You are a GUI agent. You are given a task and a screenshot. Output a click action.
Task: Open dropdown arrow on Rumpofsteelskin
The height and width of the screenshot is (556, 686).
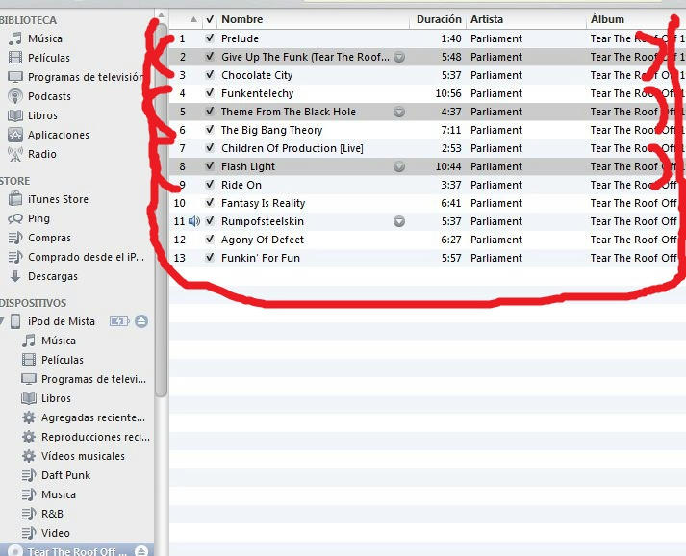pyautogui.click(x=399, y=221)
